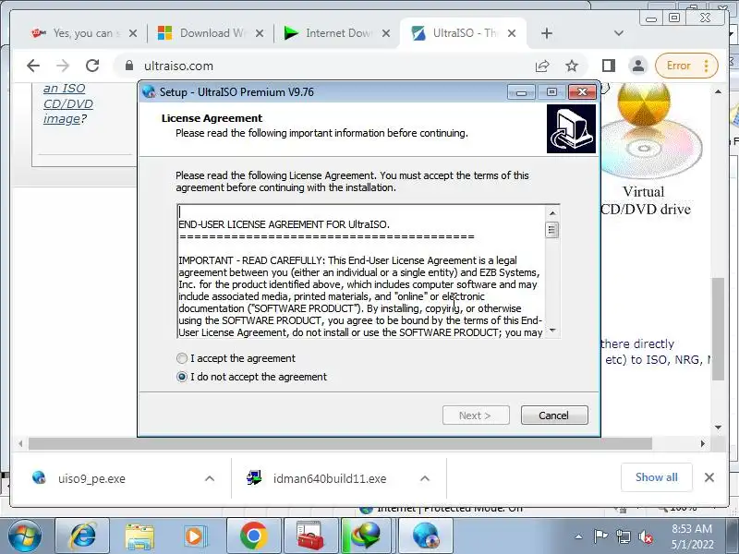The image size is (739, 554).
Task: Reload the ultraiso.com page
Action: click(x=92, y=66)
